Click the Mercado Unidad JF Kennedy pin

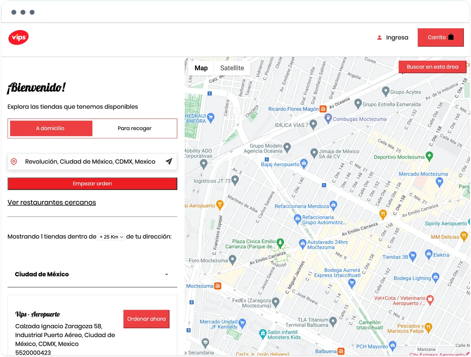pyautogui.click(x=242, y=323)
